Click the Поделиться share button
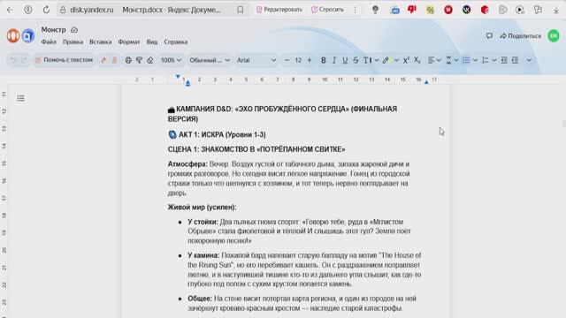Image resolution: width=566 pixels, height=318 pixels. [521, 36]
